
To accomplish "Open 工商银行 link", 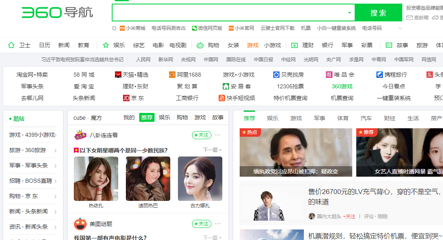I will [x=187, y=98].
